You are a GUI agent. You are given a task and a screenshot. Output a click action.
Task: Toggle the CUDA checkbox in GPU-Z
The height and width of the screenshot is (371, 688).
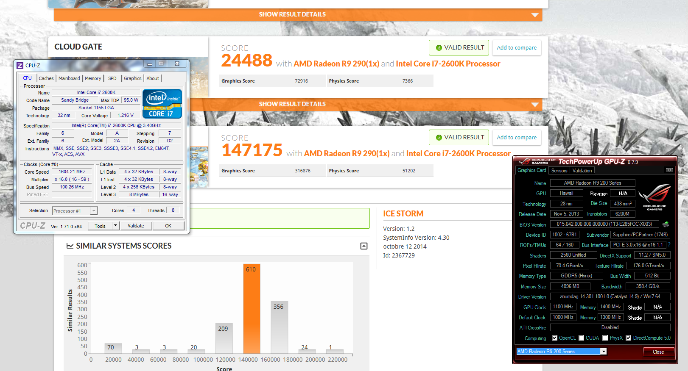[x=582, y=338]
